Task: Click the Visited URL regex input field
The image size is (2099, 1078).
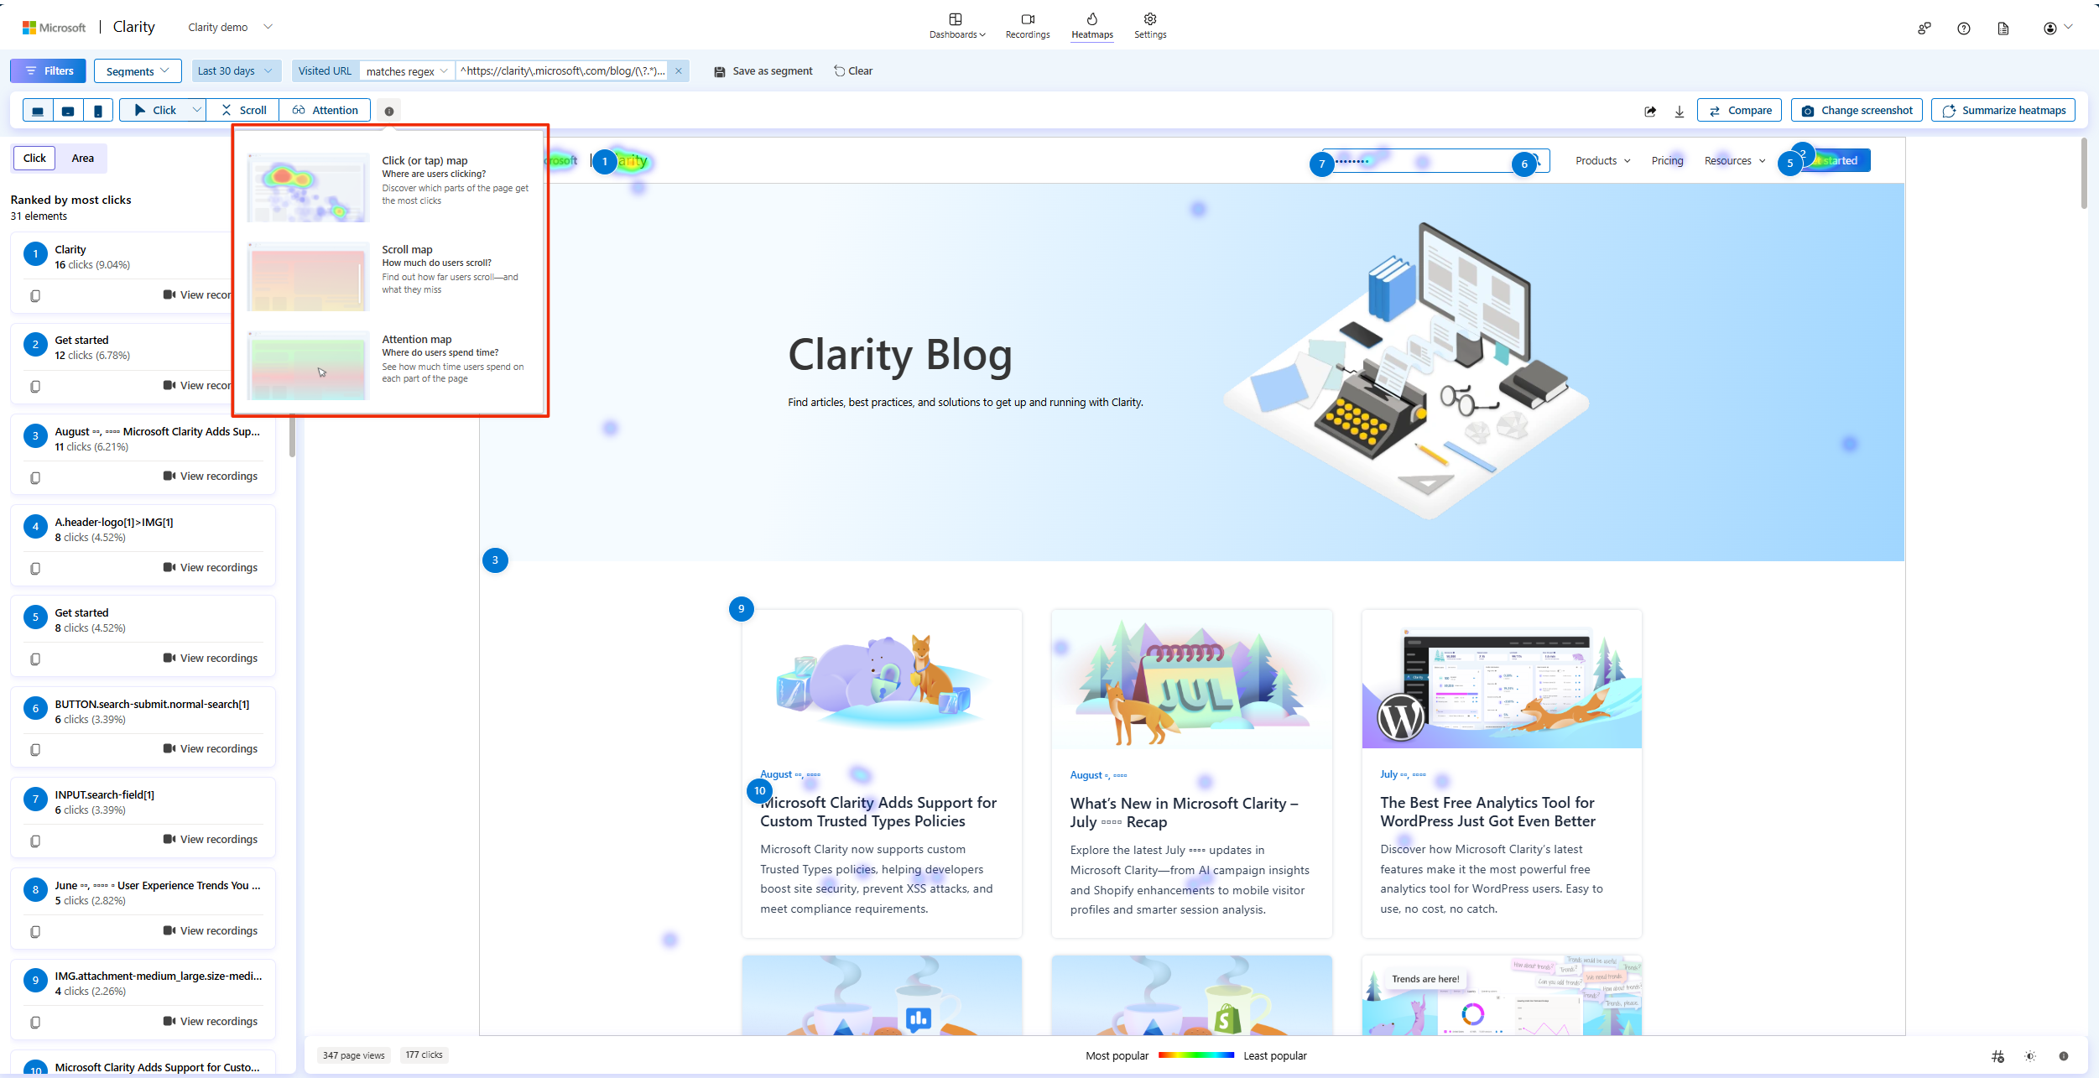Action: click(x=562, y=71)
